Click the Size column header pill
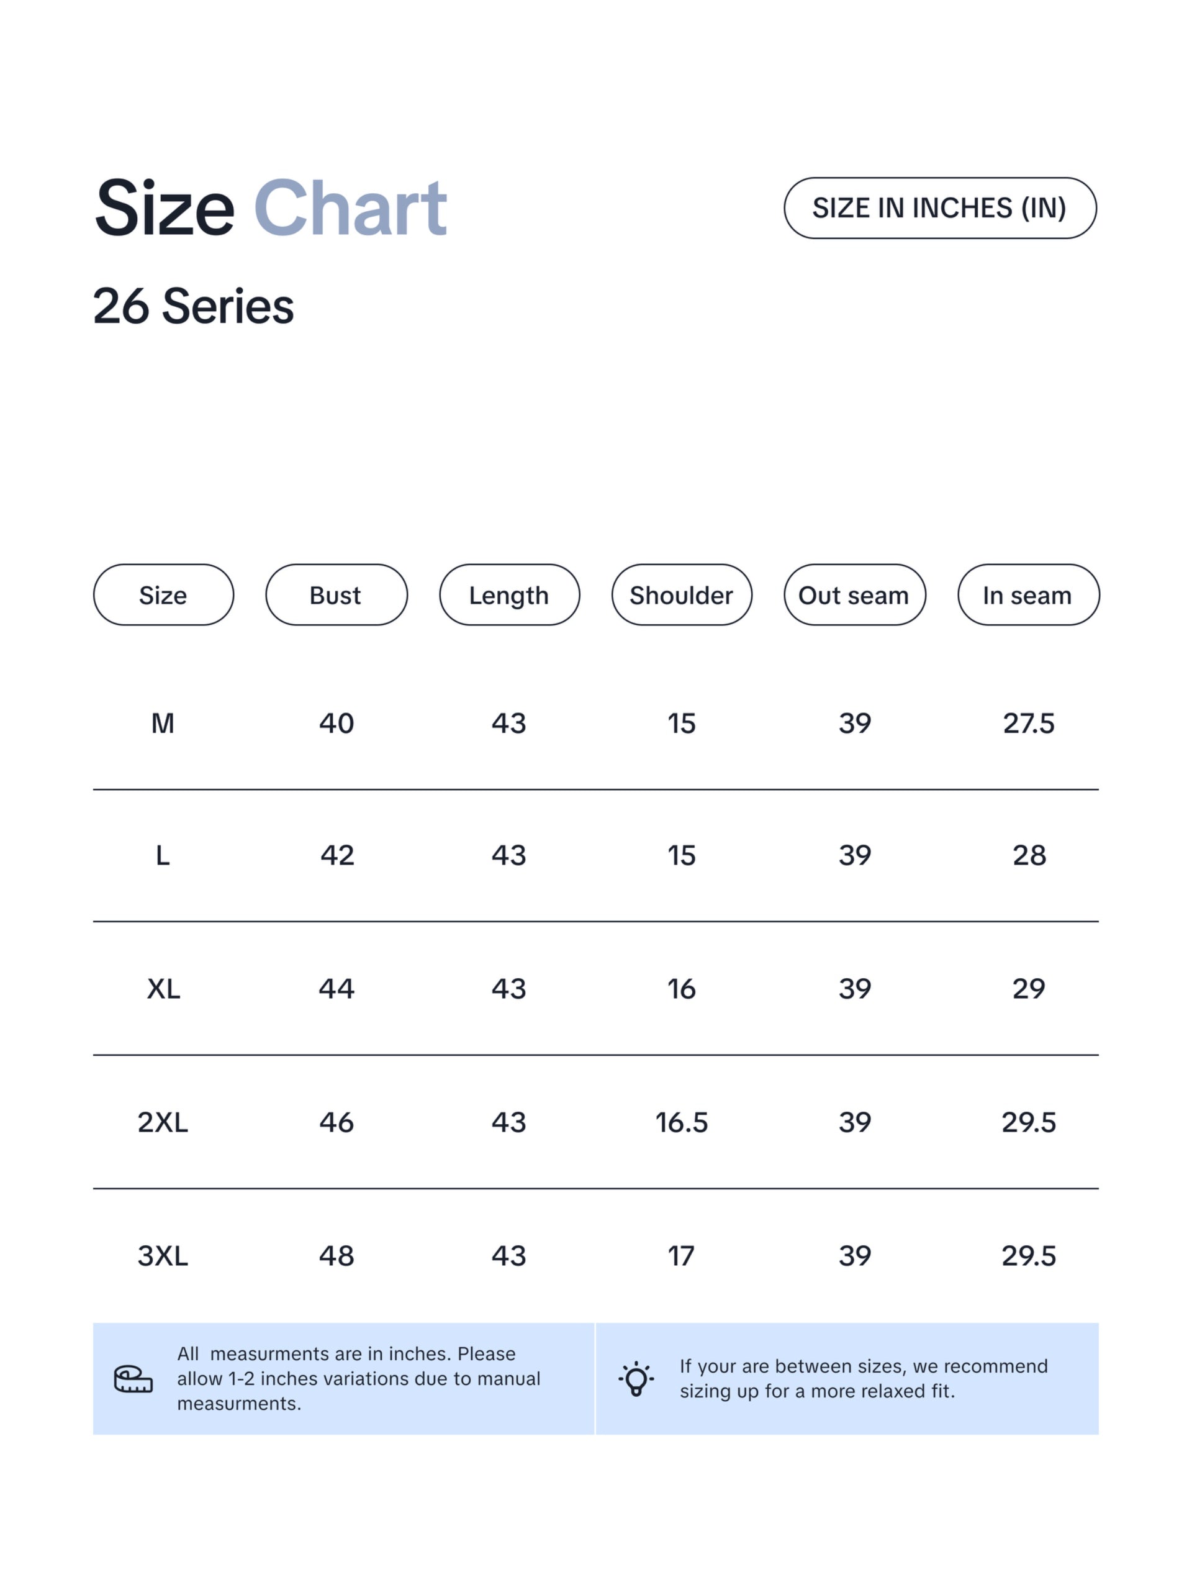The width and height of the screenshot is (1192, 1590). pos(163,594)
